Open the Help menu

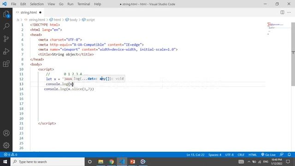pyautogui.click(x=97, y=4)
